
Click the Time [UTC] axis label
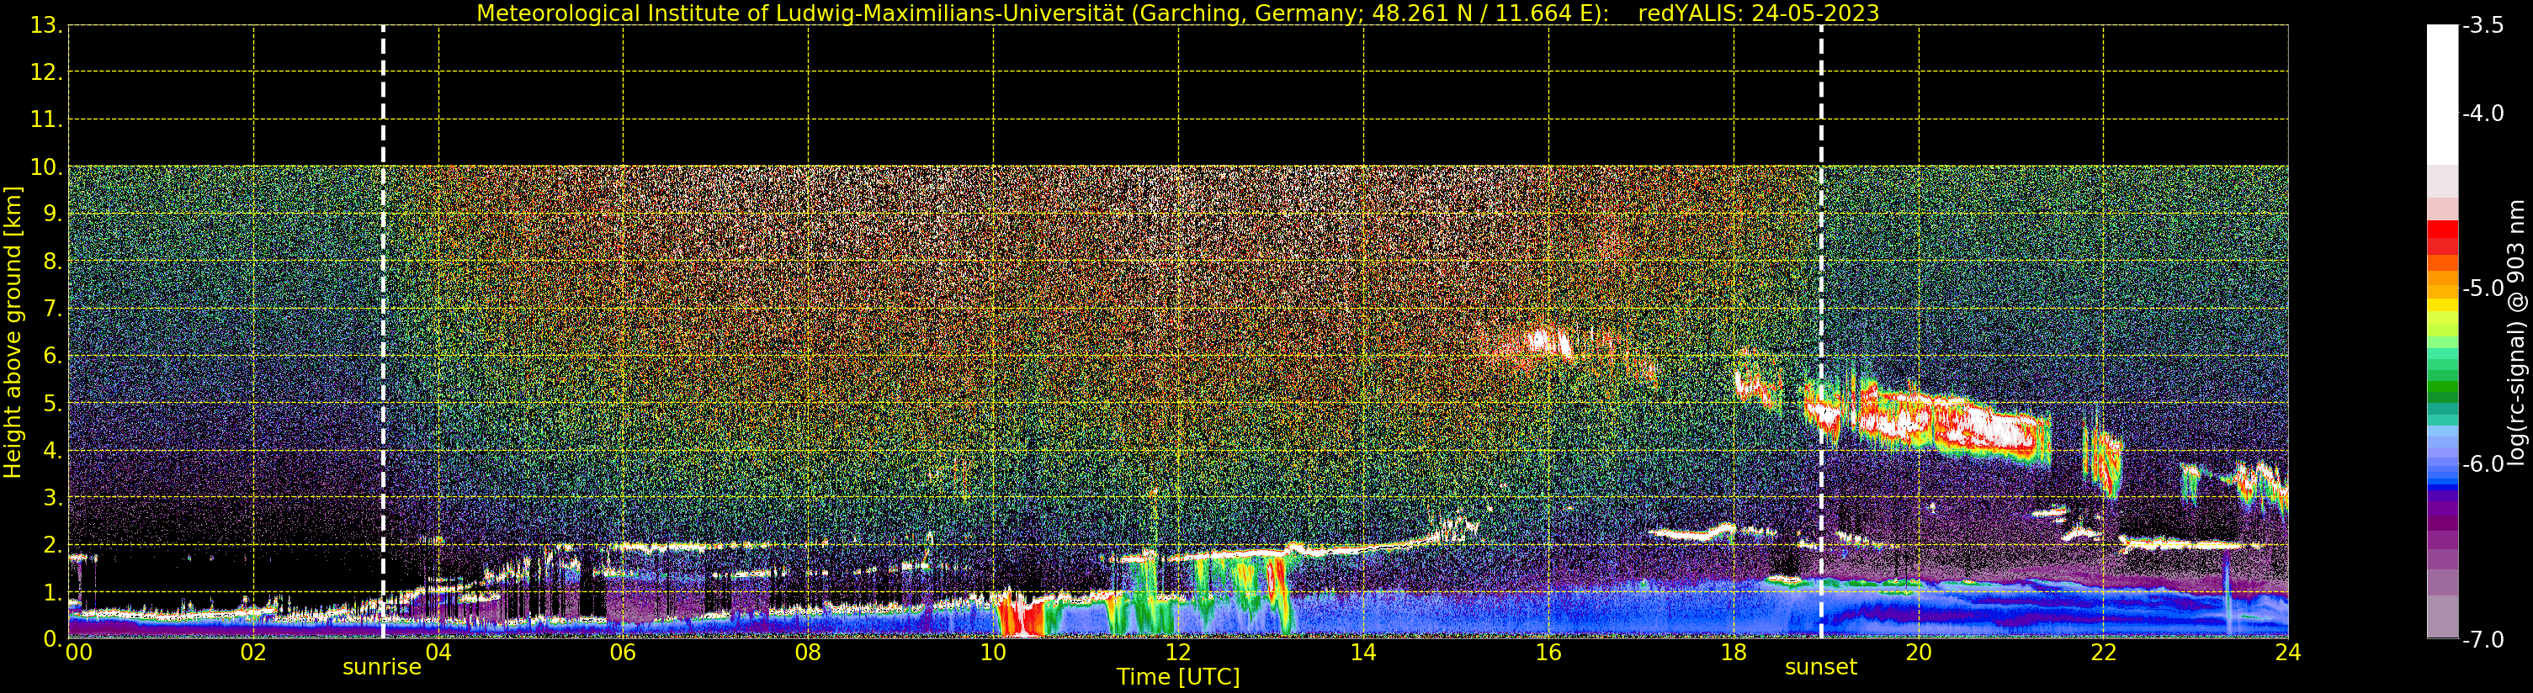tap(1178, 677)
